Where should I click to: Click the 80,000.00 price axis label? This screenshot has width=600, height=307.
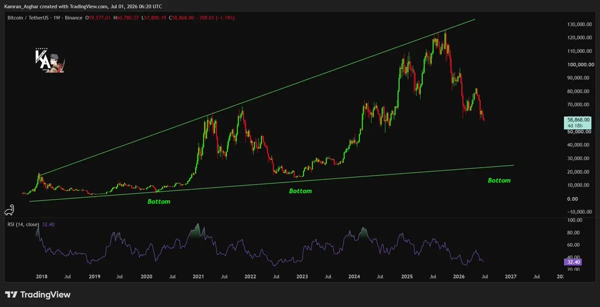tap(577, 92)
